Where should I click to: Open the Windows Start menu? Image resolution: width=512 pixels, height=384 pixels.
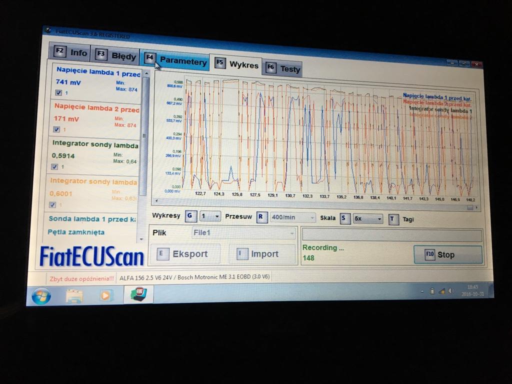[x=41, y=296]
